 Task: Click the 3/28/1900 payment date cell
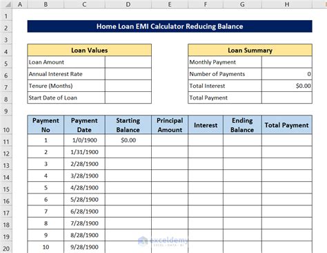[x=84, y=176]
